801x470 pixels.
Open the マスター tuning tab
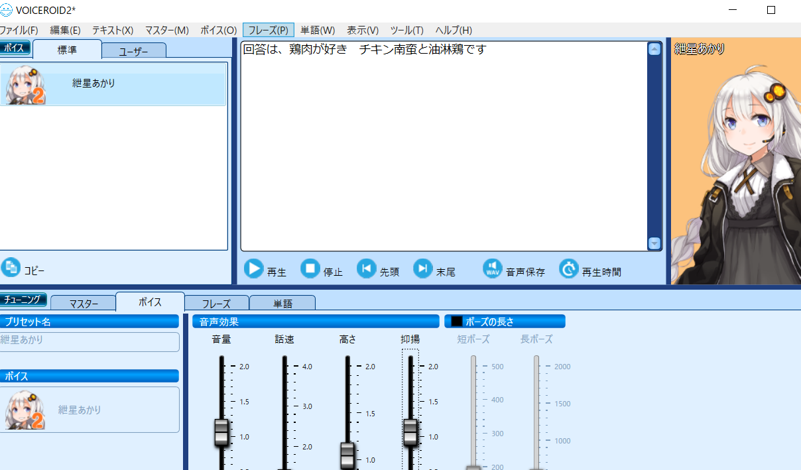pyautogui.click(x=83, y=304)
